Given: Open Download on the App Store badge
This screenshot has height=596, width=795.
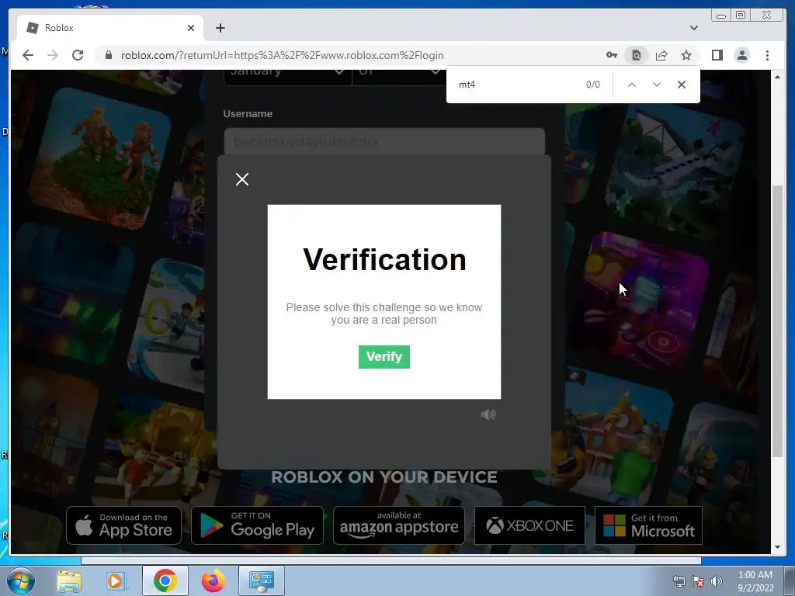Looking at the screenshot, I should tap(123, 525).
